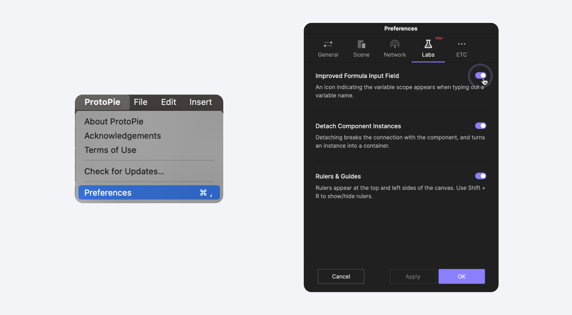Toggle Rulers & Guides switch
Image resolution: width=572 pixels, height=315 pixels.
coord(480,176)
